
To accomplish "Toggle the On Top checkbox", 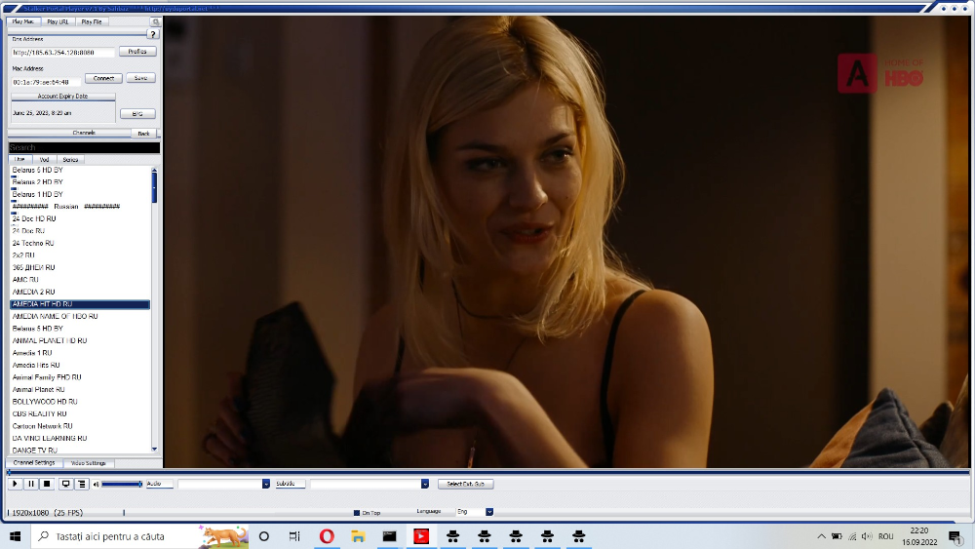I will [356, 513].
